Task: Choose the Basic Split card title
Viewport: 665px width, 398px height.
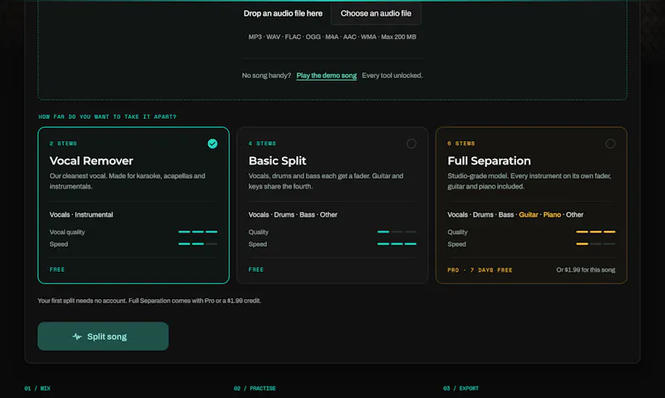Action: click(x=278, y=160)
